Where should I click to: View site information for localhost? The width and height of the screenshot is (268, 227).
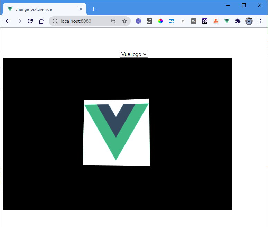coord(55,21)
